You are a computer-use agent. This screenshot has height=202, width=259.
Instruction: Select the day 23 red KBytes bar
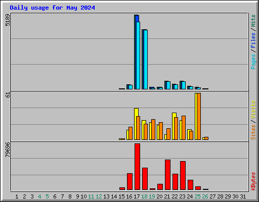[x=183, y=176]
